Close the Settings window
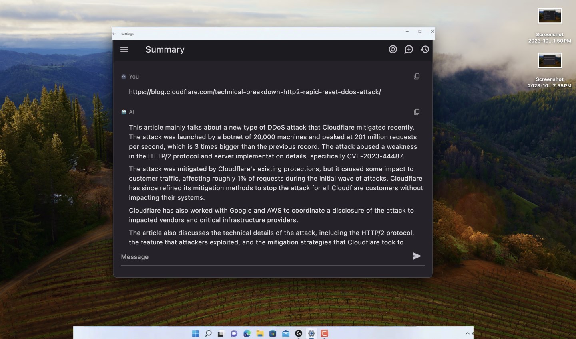 (432, 32)
